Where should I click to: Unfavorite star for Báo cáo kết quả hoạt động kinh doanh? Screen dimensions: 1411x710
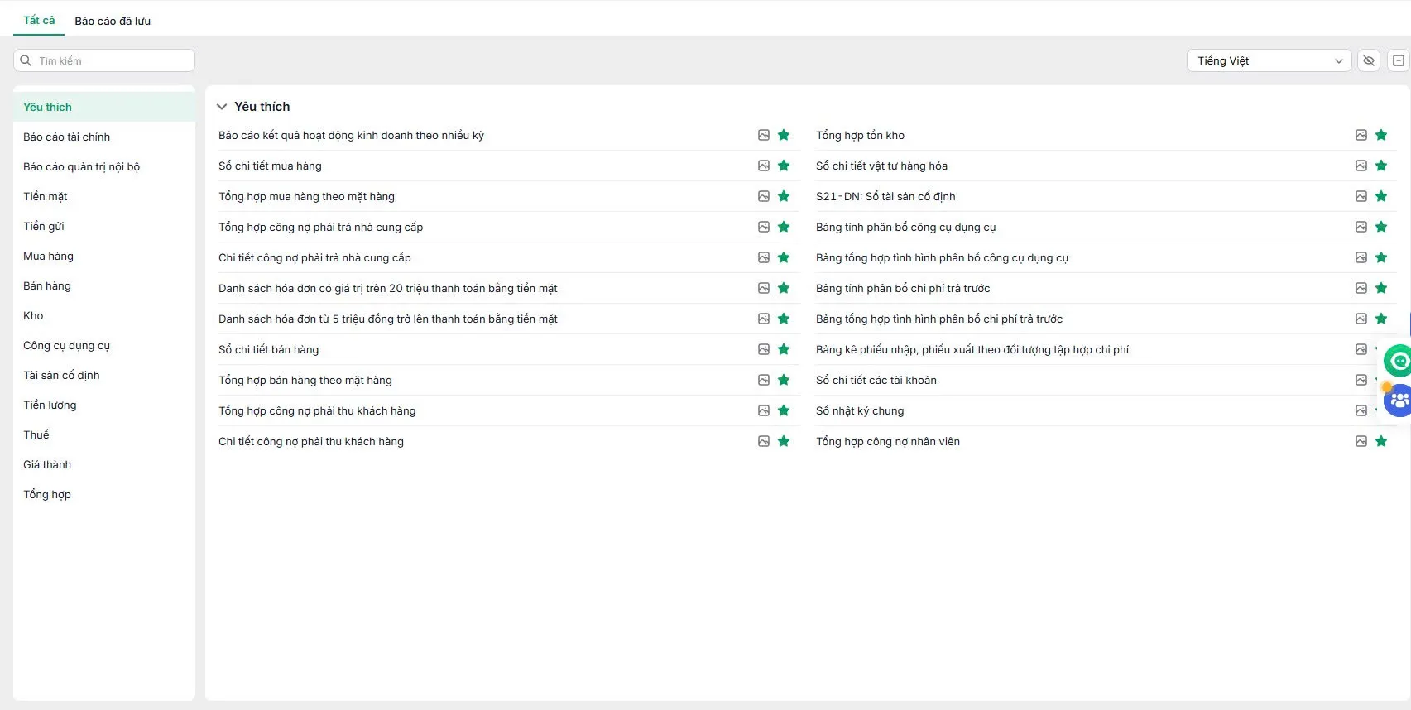[784, 135]
